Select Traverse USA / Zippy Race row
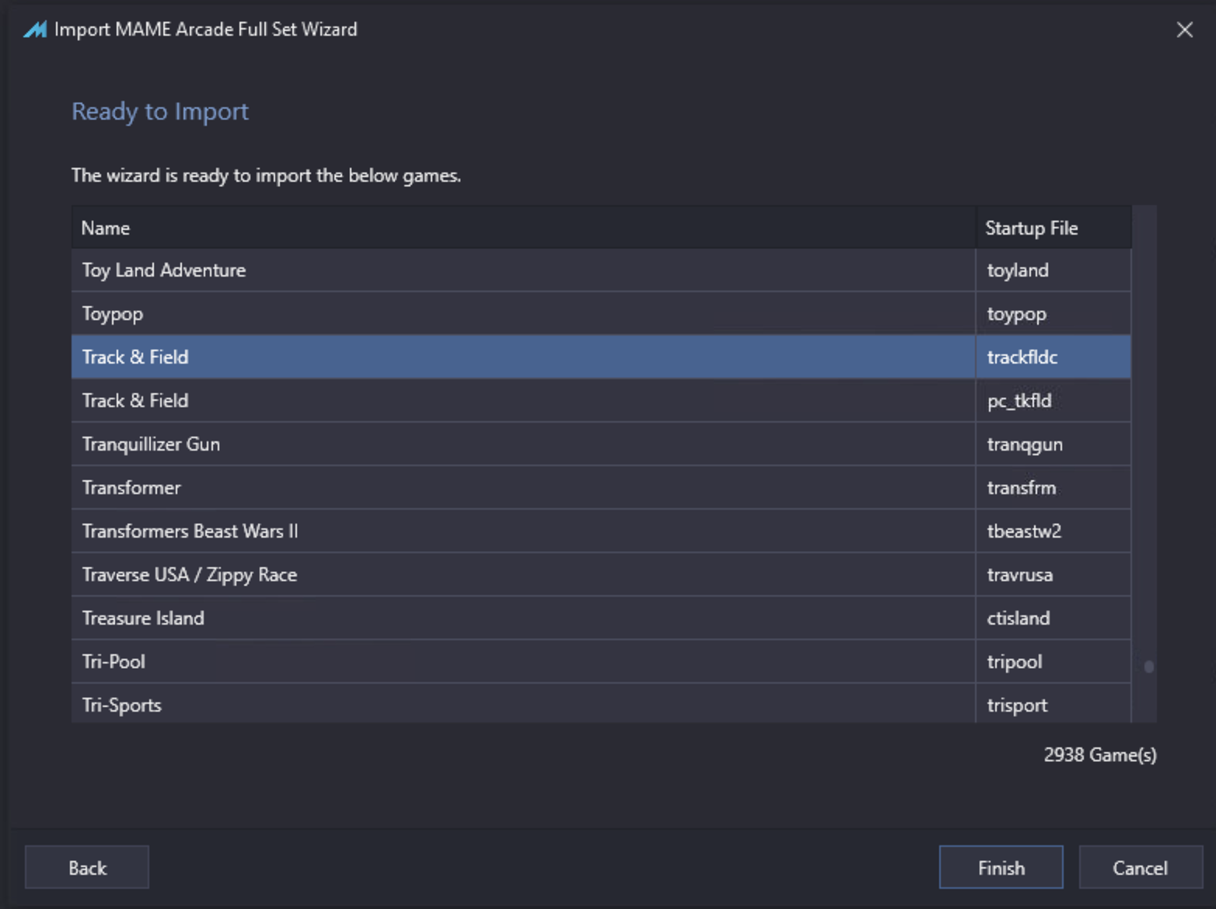Viewport: 1216px width, 909px height. tap(601, 575)
